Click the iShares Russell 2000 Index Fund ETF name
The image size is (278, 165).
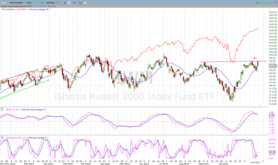pyautogui.click(x=16, y=6)
